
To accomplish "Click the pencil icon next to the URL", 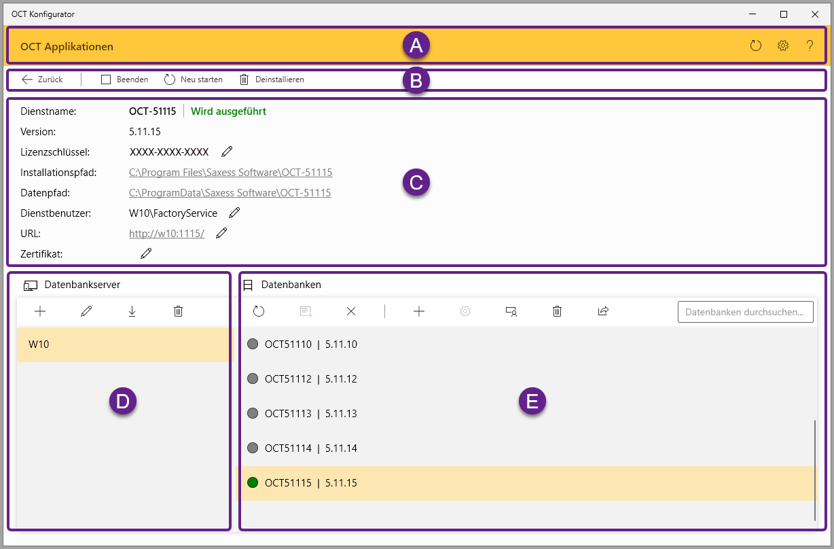I will click(221, 233).
